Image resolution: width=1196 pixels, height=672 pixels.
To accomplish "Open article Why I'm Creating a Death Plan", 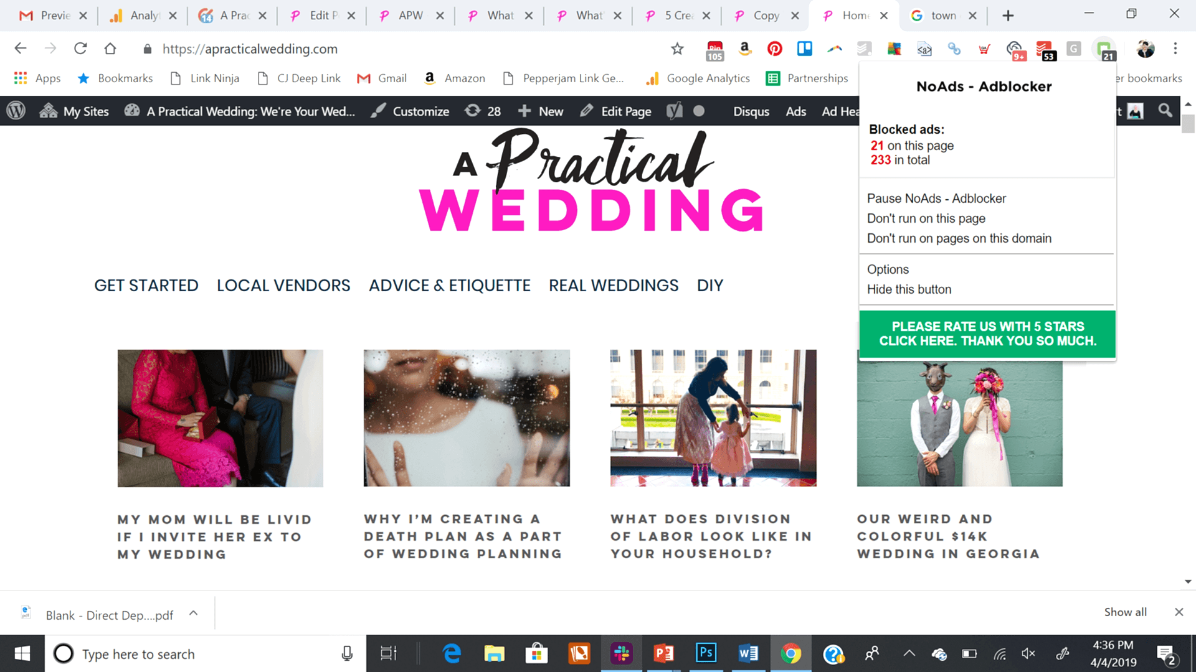I will click(463, 536).
